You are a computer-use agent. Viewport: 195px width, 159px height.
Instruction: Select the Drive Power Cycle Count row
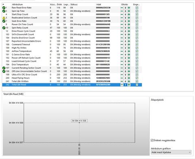pos(72,31)
